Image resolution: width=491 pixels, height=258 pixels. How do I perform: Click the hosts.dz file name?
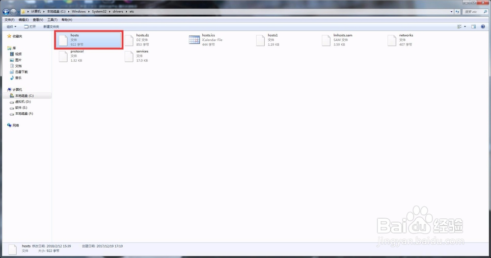[x=142, y=35]
